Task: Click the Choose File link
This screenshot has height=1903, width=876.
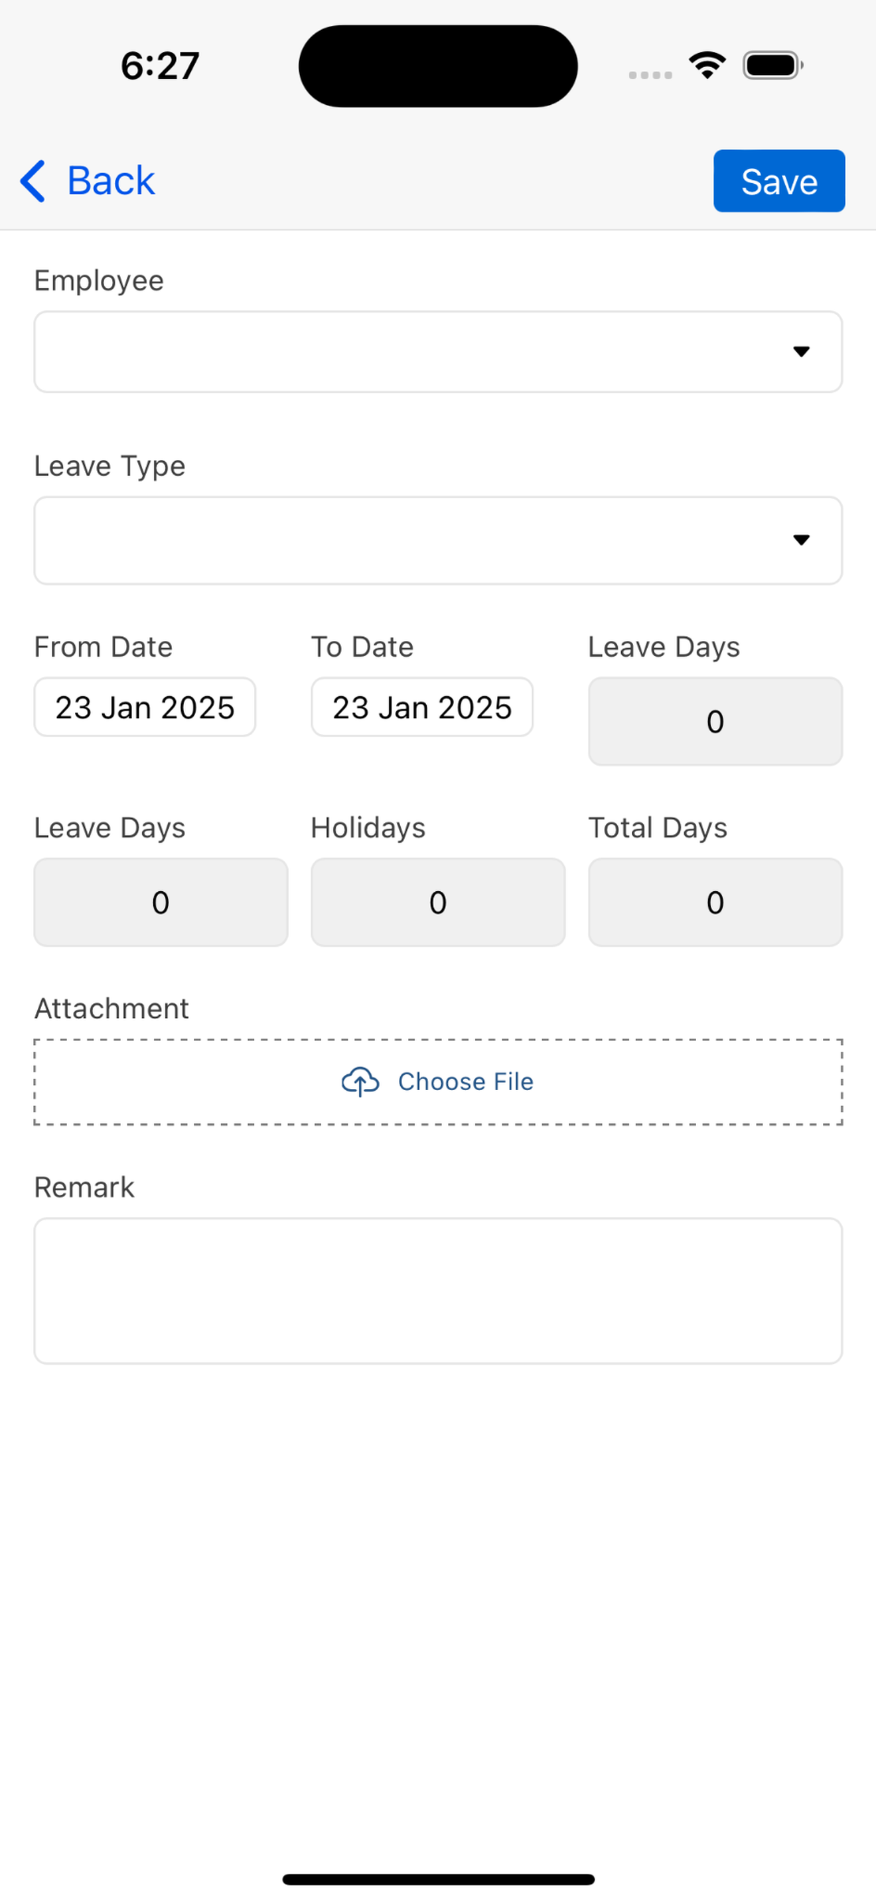Action: [x=465, y=1082]
